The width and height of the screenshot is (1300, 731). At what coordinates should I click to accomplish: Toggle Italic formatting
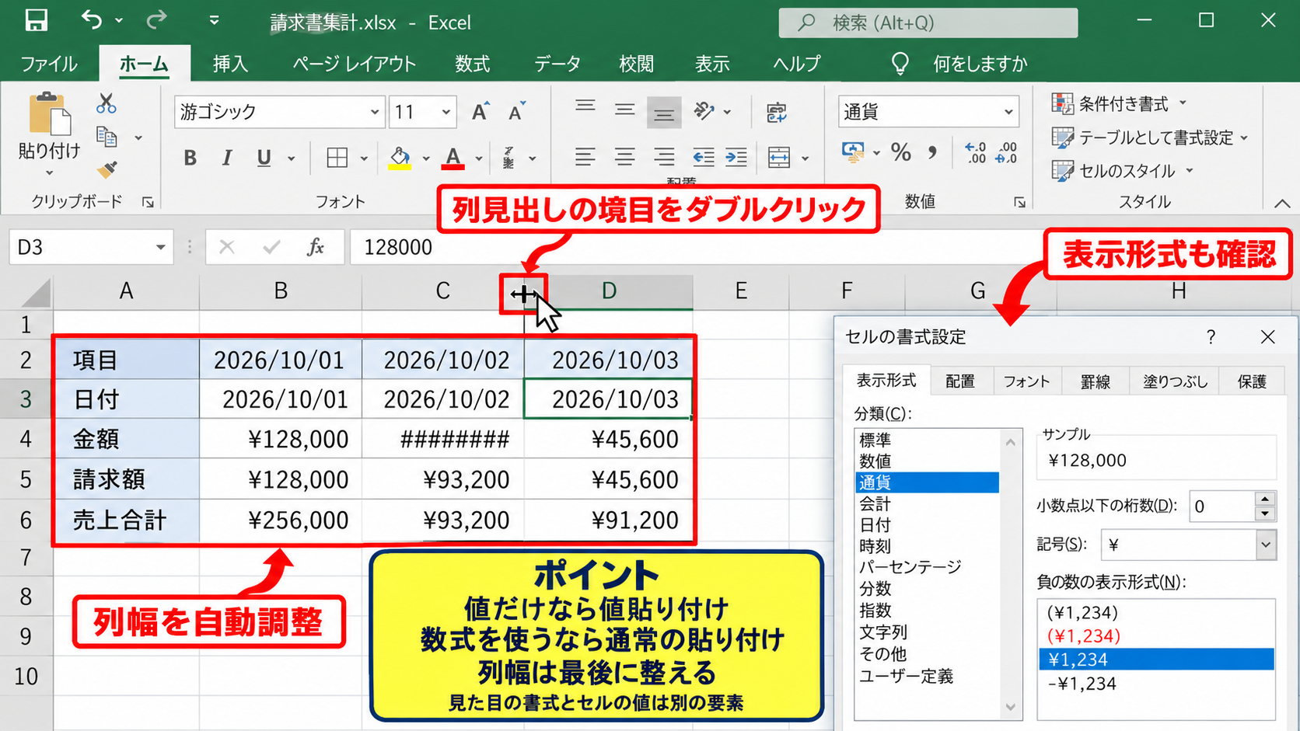tap(227, 158)
